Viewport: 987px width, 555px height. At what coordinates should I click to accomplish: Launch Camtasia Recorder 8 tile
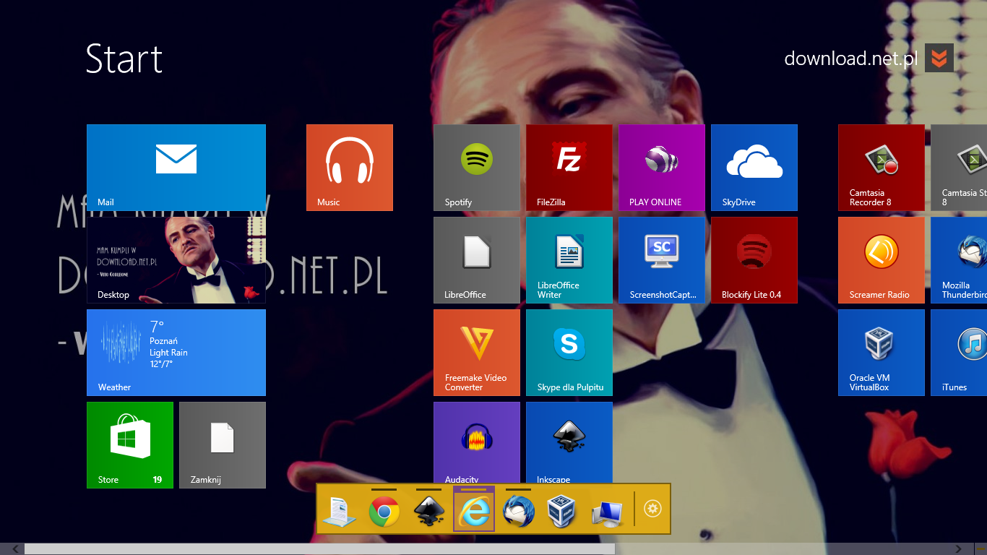tap(882, 168)
